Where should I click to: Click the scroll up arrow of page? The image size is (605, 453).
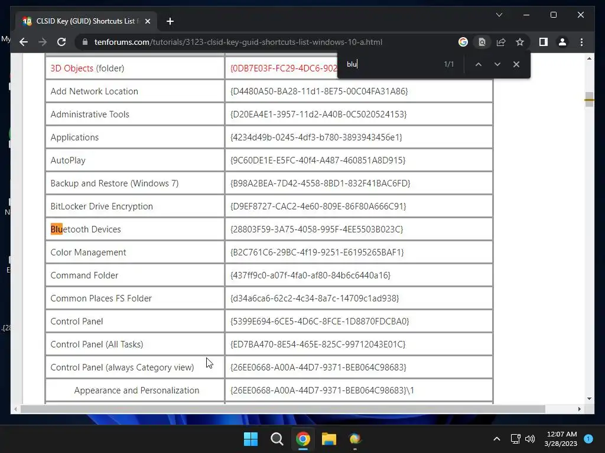coord(589,58)
